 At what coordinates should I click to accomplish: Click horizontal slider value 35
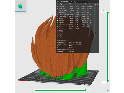88,90
